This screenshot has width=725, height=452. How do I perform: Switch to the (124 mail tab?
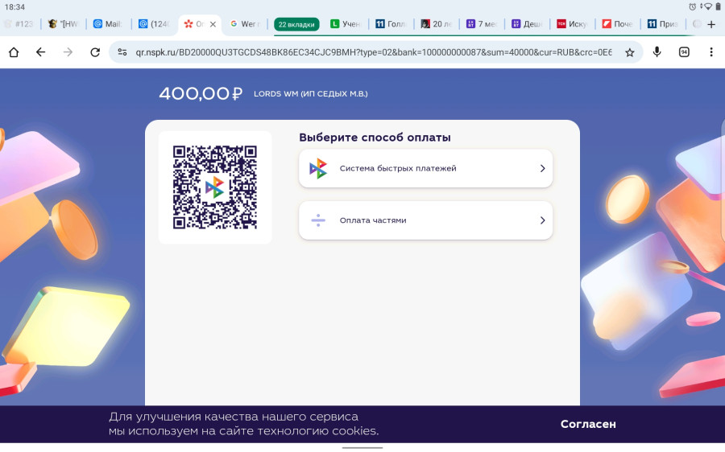(155, 24)
